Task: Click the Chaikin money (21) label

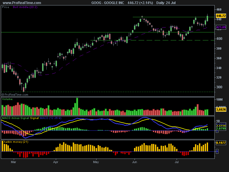Action: [15, 142]
